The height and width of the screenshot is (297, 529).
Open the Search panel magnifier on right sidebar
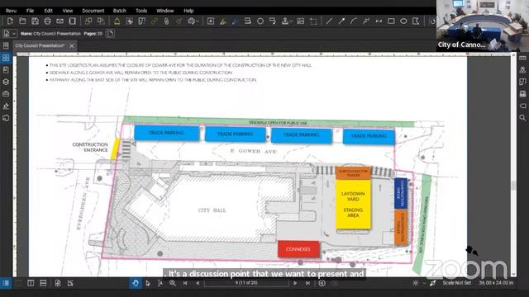(x=522, y=117)
